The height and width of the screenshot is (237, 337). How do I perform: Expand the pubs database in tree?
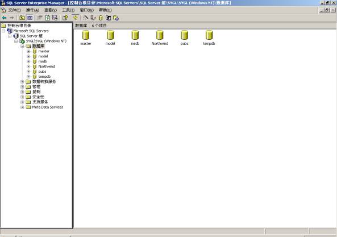click(x=28, y=72)
